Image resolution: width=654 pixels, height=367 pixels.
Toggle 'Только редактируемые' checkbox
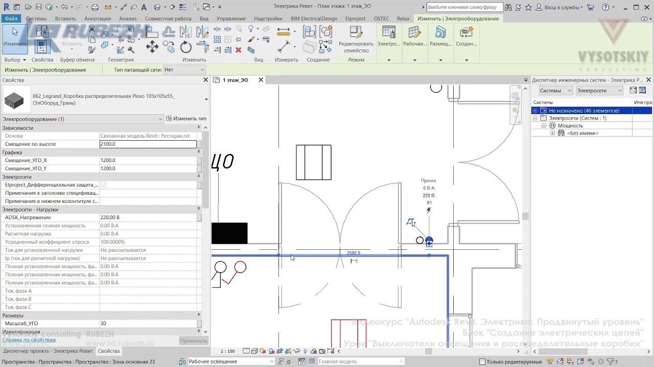[482, 362]
